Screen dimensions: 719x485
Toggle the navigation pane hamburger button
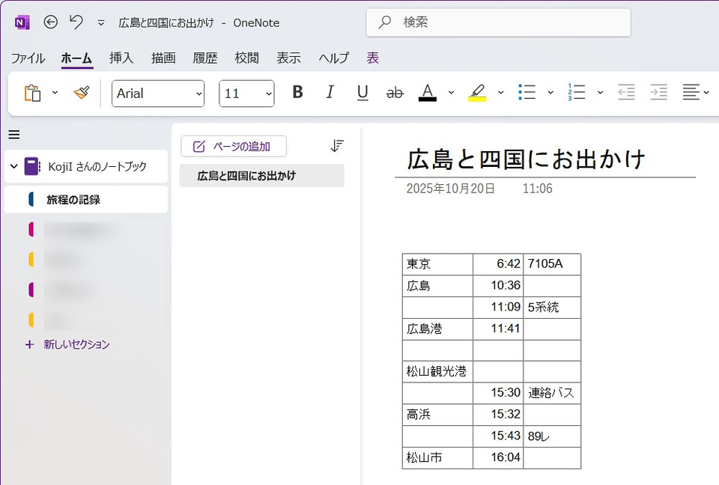(x=14, y=135)
